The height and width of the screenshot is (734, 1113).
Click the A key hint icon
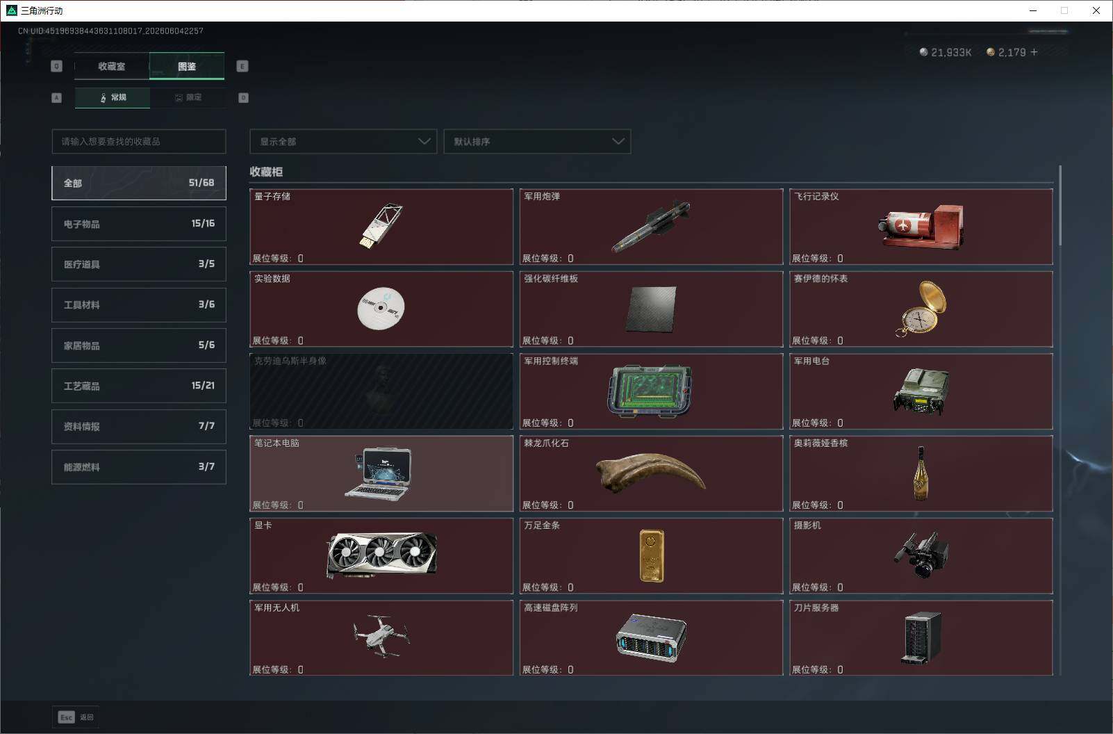[57, 98]
